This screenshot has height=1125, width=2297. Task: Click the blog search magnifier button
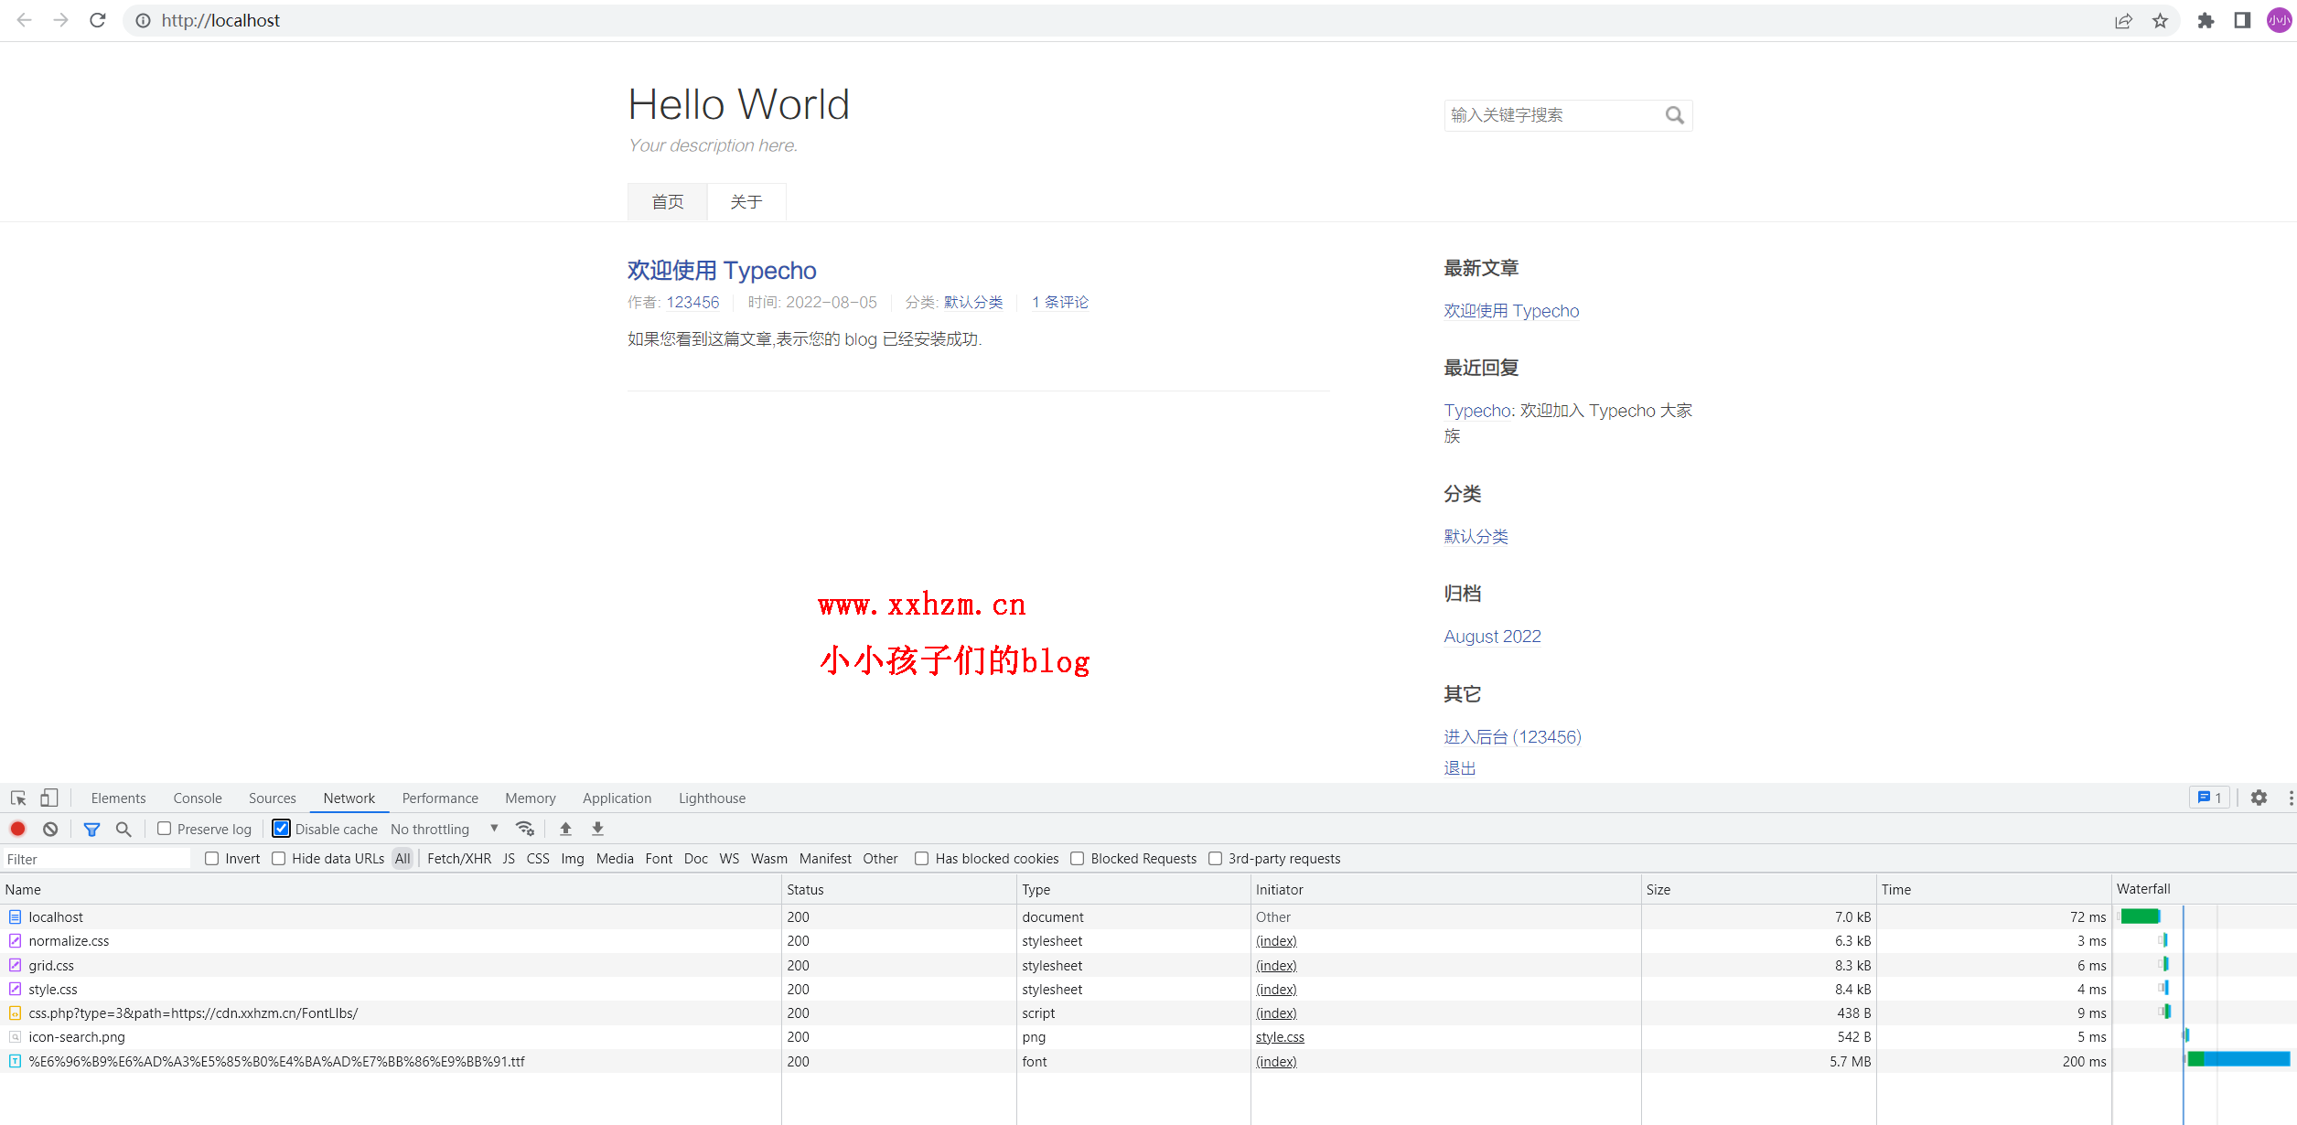point(1674,115)
